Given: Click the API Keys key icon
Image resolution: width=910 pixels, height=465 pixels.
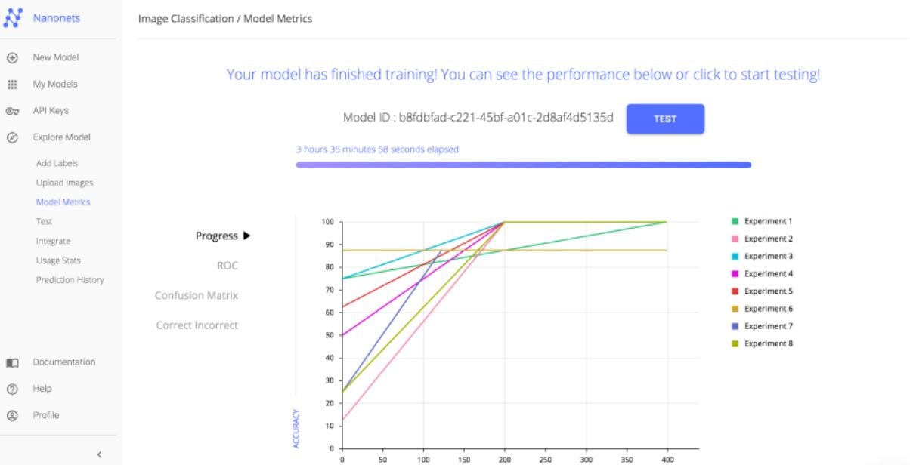Looking at the screenshot, I should [12, 111].
